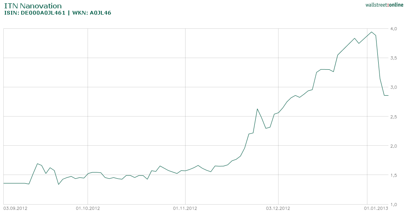Select the 01.01.2013 date label
407x213 pixels.
376,208
